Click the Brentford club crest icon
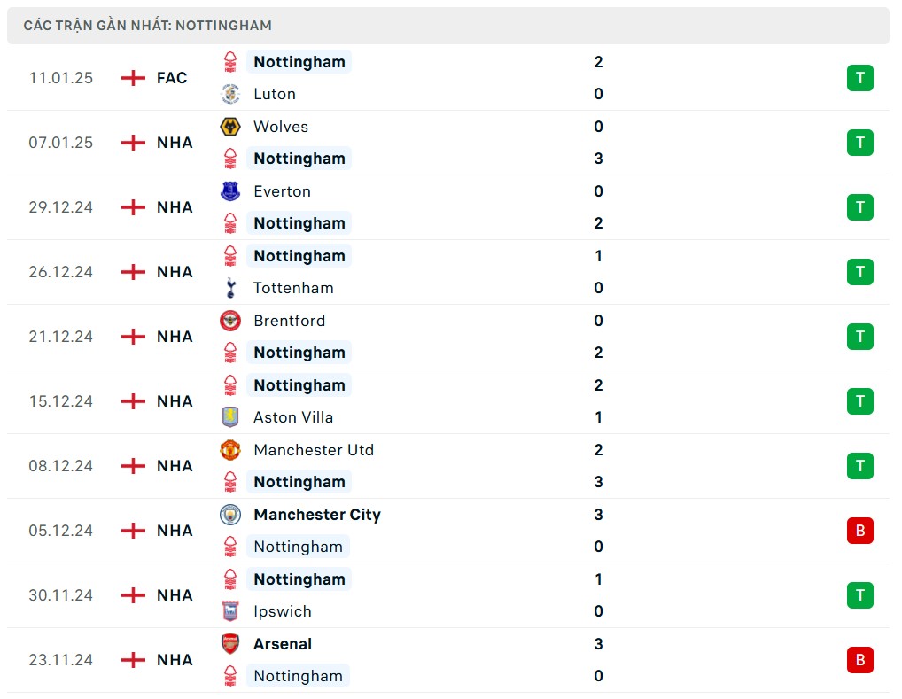 (230, 321)
